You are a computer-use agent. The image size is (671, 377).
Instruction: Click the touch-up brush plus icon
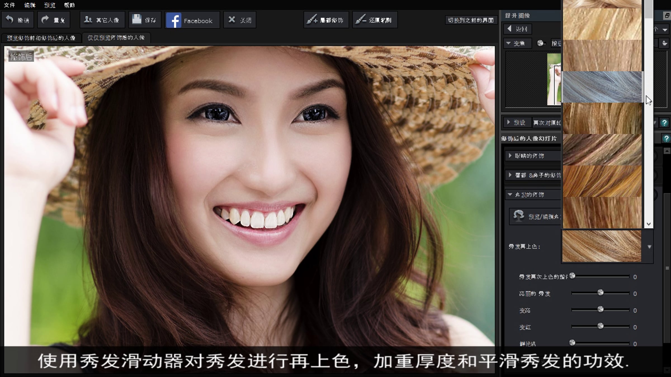pos(311,20)
